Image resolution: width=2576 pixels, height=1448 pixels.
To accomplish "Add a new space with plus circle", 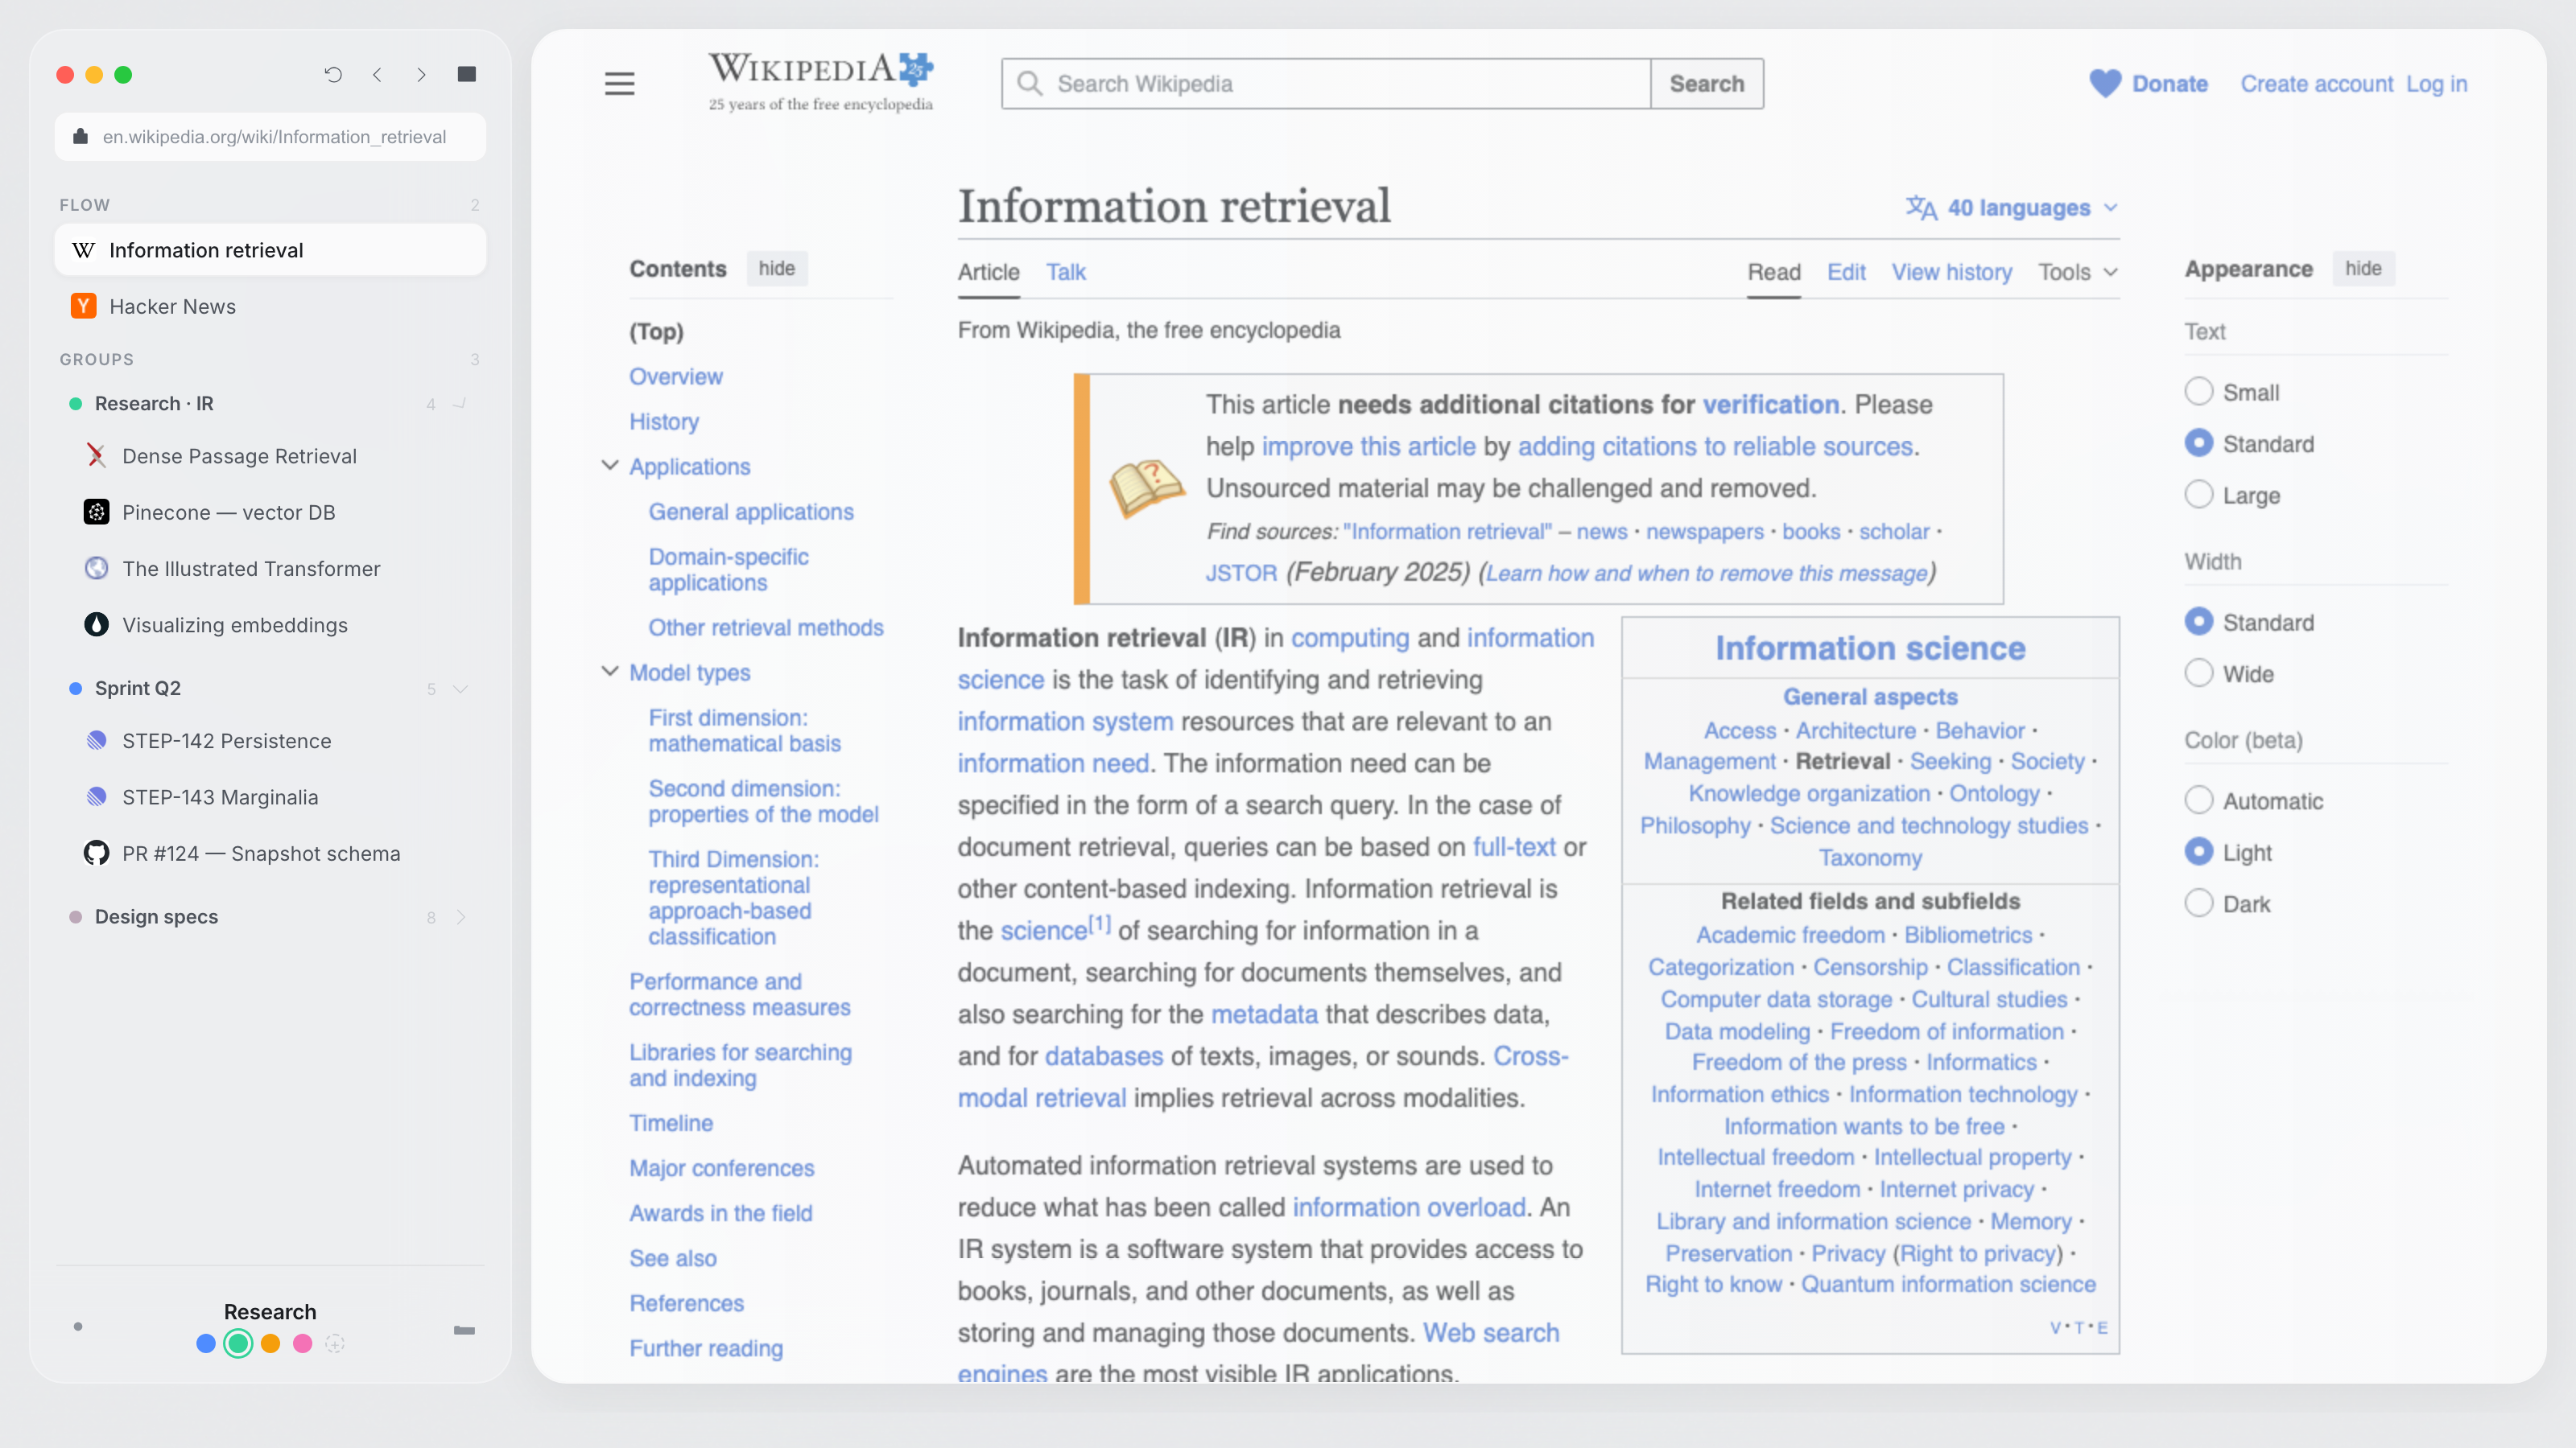I will click(335, 1344).
